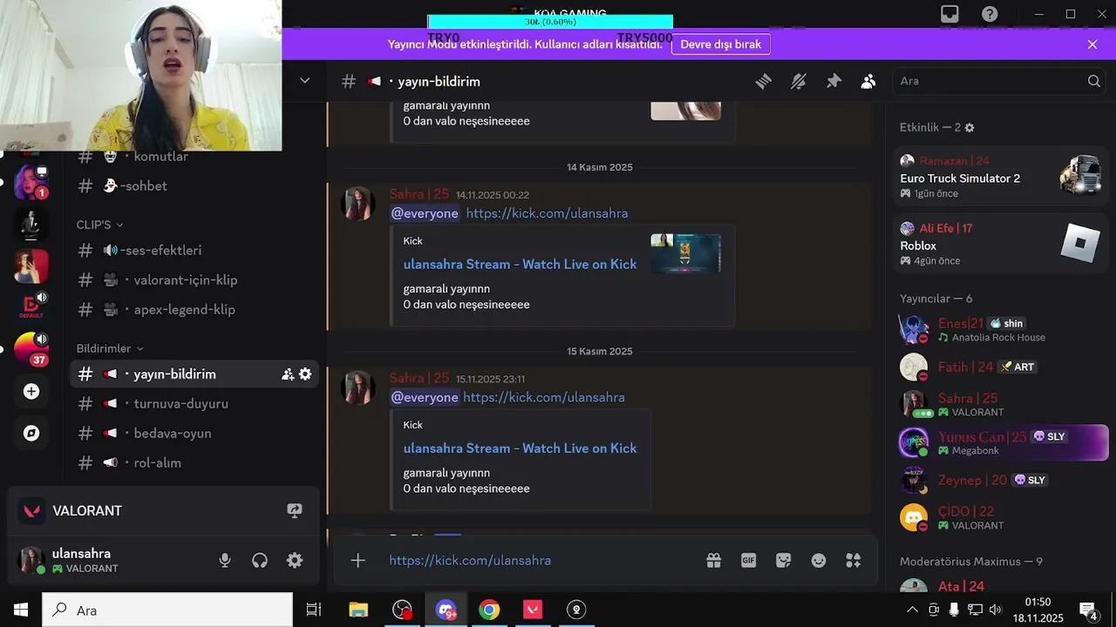Click Add a Server plus icon
The width and height of the screenshot is (1116, 627).
coord(31,392)
